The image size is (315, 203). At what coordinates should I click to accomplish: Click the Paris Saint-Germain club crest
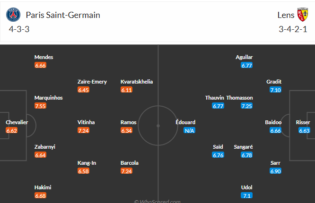click(x=13, y=15)
